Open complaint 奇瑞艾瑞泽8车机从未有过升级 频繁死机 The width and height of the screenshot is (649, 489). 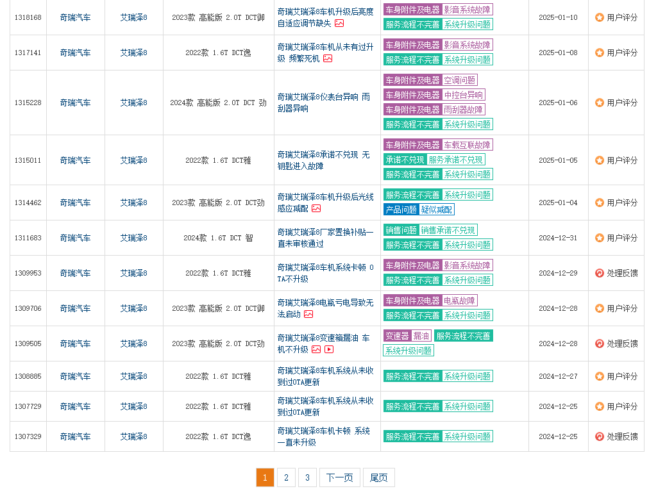(x=325, y=53)
